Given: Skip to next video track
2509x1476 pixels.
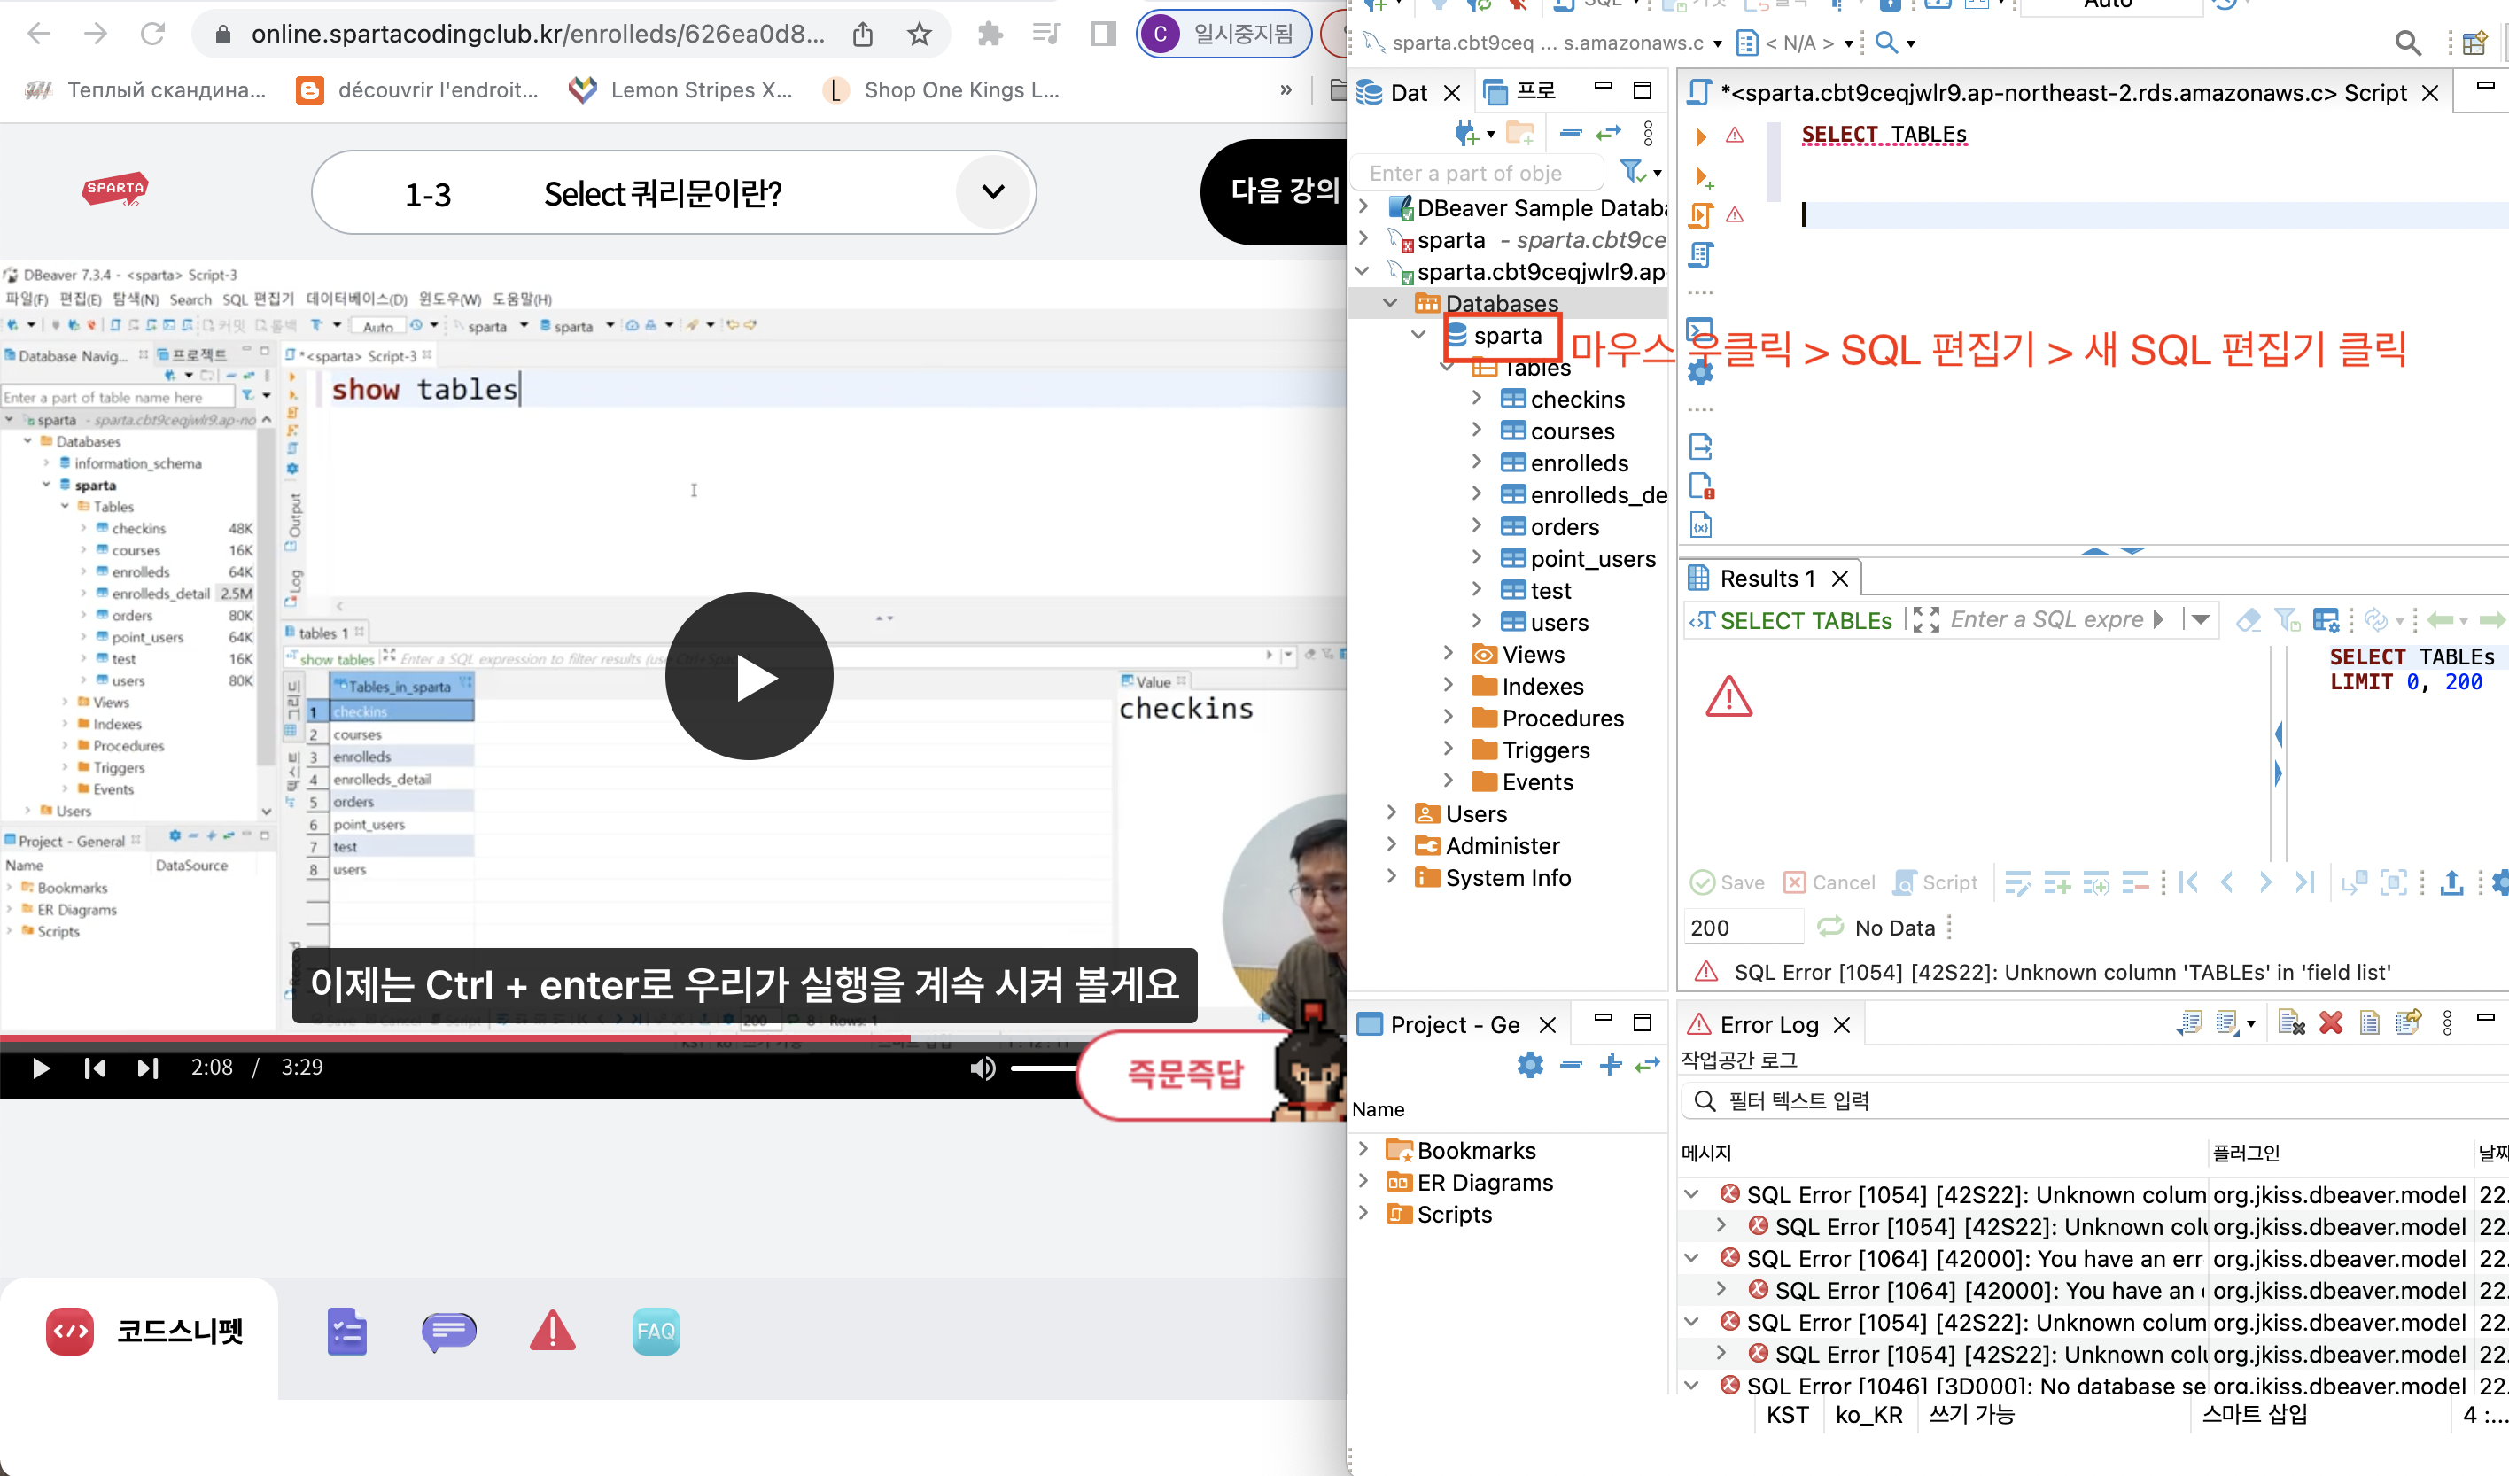Looking at the screenshot, I should point(147,1068).
